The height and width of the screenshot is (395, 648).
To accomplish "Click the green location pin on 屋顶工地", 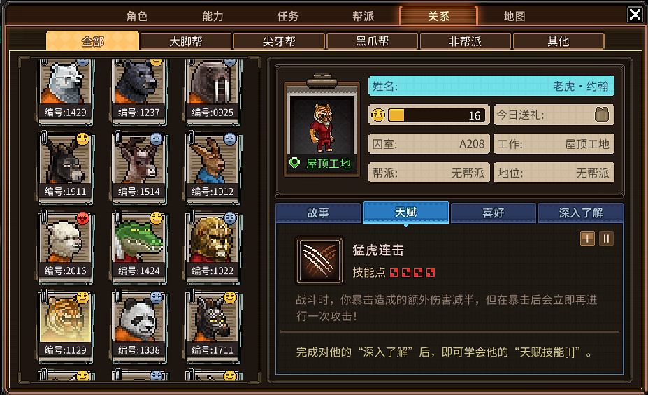I will pyautogui.click(x=294, y=163).
